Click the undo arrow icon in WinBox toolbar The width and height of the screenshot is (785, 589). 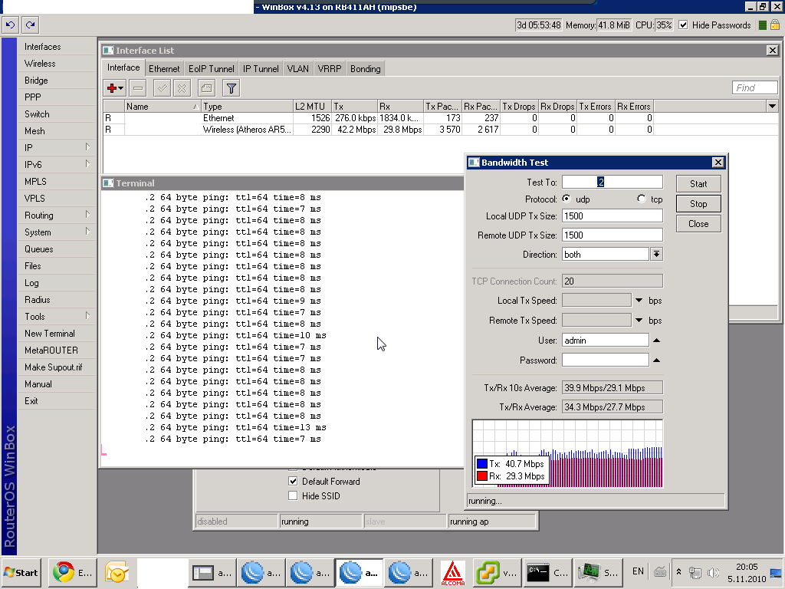(x=10, y=25)
